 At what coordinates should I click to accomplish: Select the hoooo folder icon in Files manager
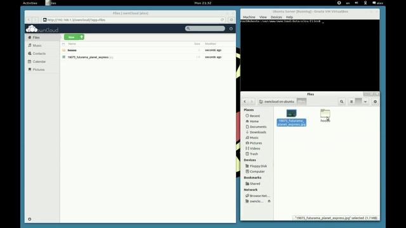coord(325,113)
